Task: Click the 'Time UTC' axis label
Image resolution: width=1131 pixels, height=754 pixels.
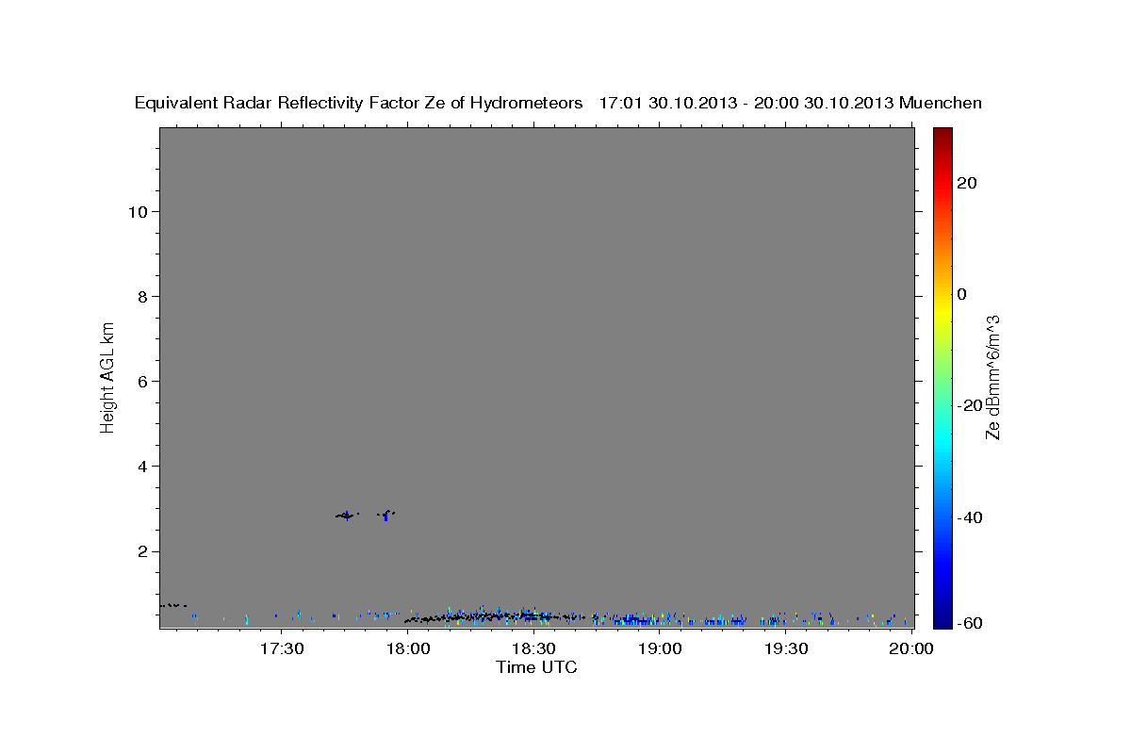Action: [x=536, y=667]
